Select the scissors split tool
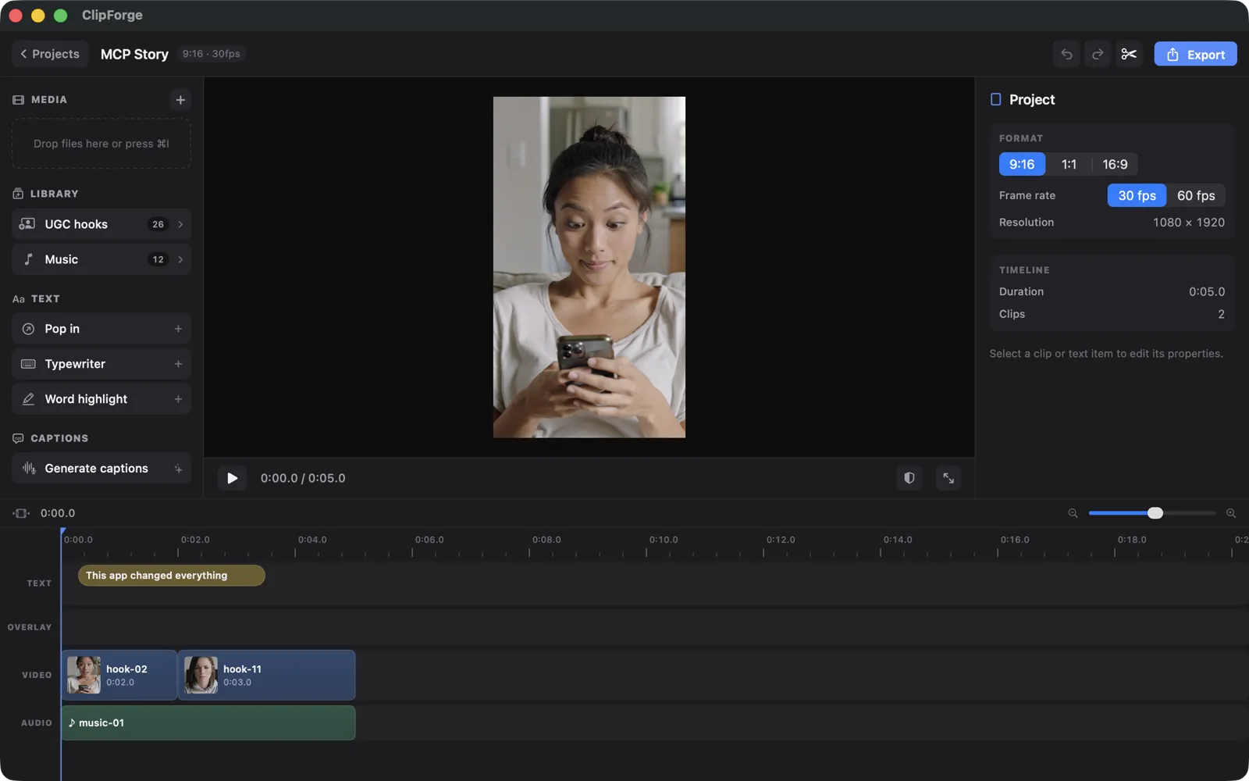 click(x=1129, y=54)
